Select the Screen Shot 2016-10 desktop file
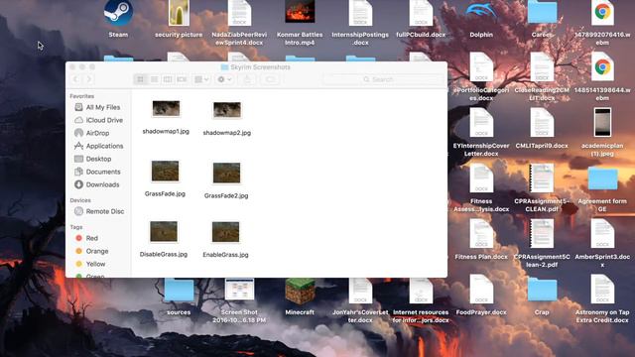This screenshot has width=635, height=357. [239, 289]
